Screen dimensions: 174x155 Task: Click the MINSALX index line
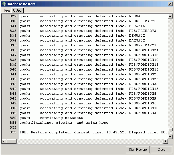pos(82,36)
